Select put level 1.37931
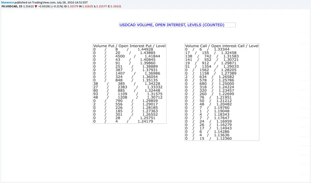The image size is (311, 183). tap(150, 70)
